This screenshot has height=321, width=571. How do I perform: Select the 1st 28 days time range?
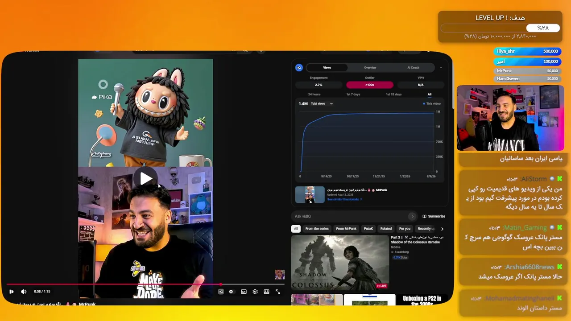[x=394, y=95]
